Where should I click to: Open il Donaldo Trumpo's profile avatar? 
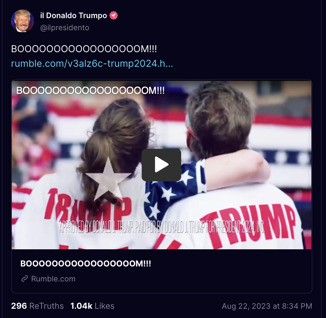tap(22, 21)
